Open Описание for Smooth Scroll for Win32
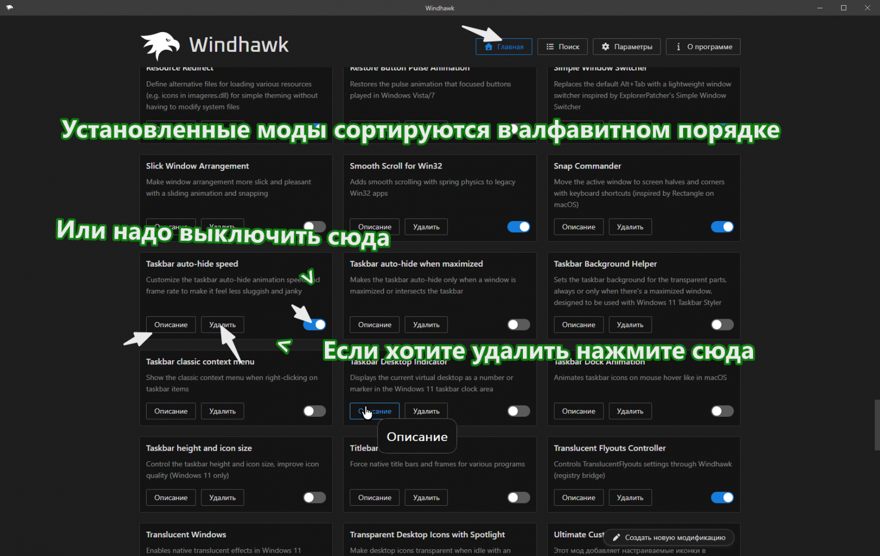The width and height of the screenshot is (880, 556). click(375, 227)
